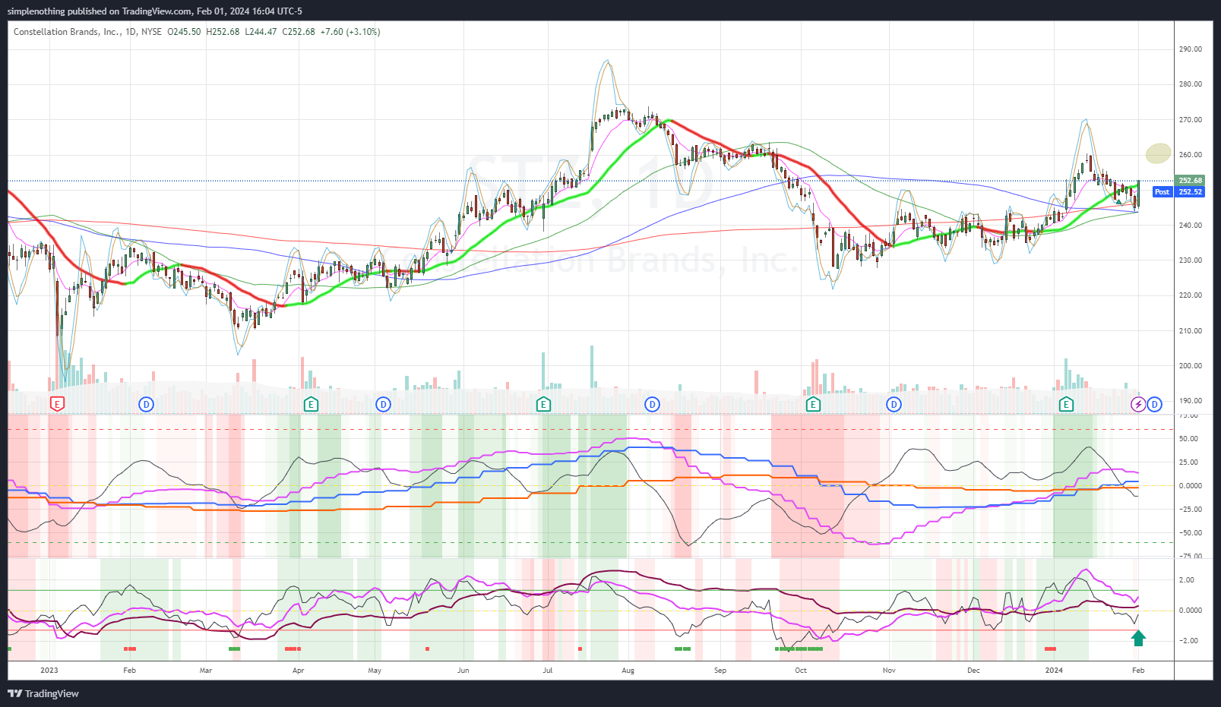Screen dimensions: 1221x707
Task: Click the purple lightning event marker
Action: [x=1138, y=404]
